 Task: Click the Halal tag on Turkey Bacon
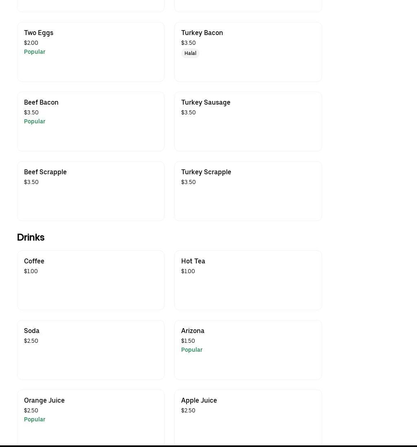190,53
